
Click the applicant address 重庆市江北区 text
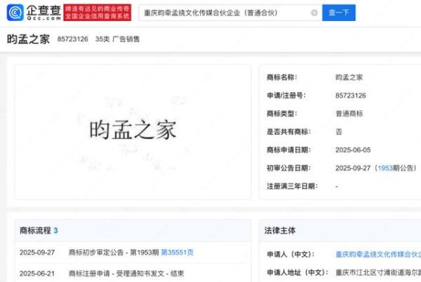click(377, 272)
